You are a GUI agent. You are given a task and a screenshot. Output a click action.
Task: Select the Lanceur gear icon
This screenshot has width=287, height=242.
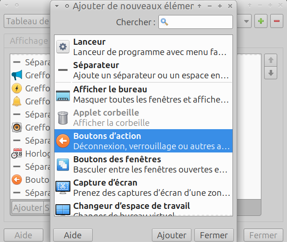(63, 47)
